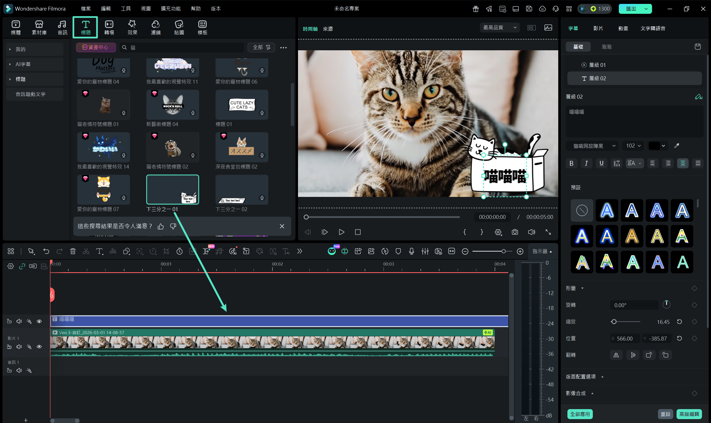Screen dimensions: 711x423
Task: Open the font size 102 dropdown
Action: [x=633, y=146]
